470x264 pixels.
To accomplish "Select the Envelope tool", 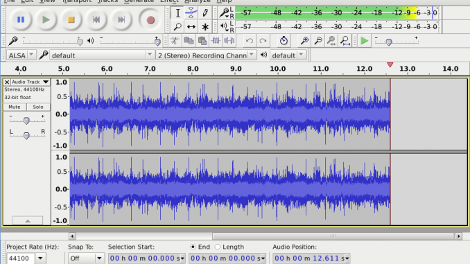I will point(191,13).
